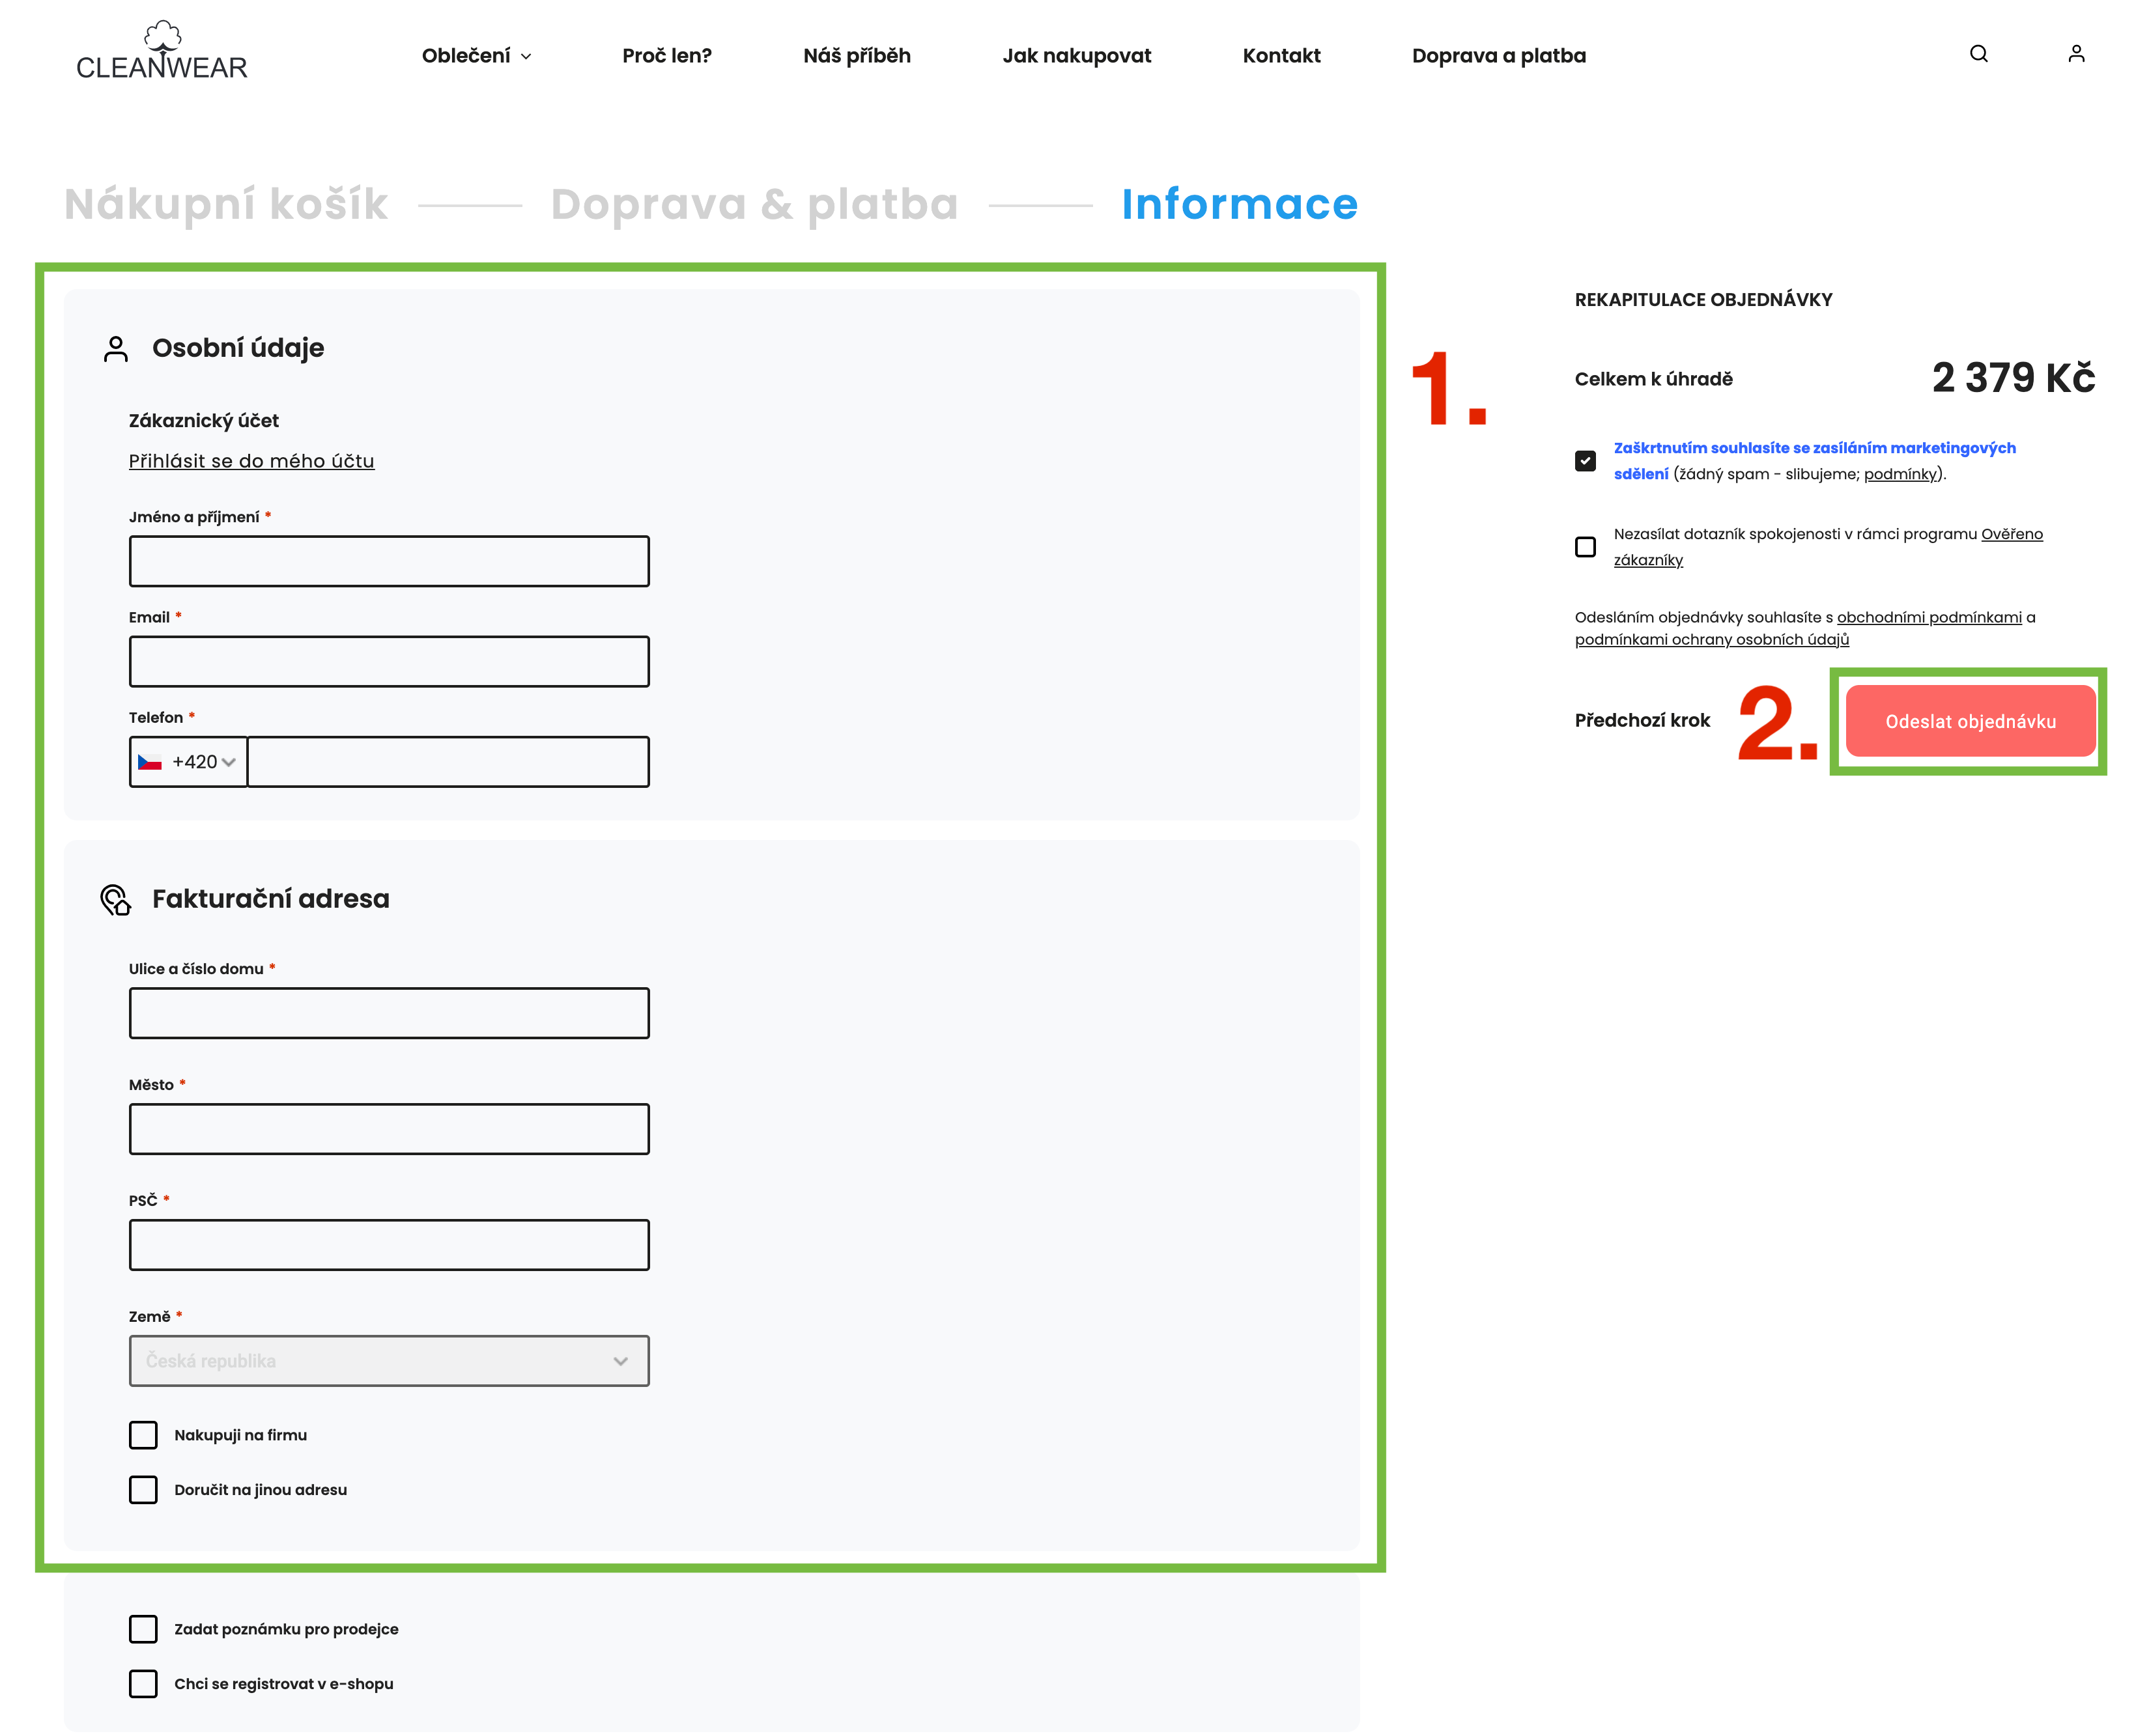Toggle the marketing consent checkbox
The image size is (2136, 1736).
1585,461
